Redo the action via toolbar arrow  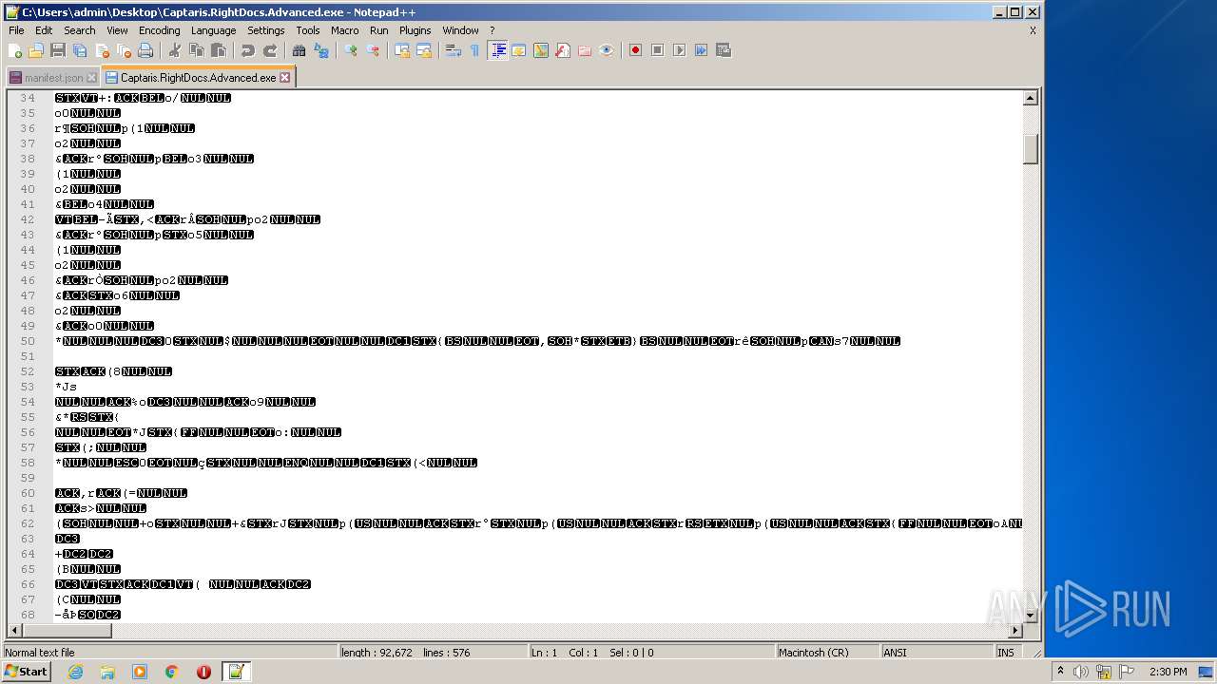click(x=270, y=50)
